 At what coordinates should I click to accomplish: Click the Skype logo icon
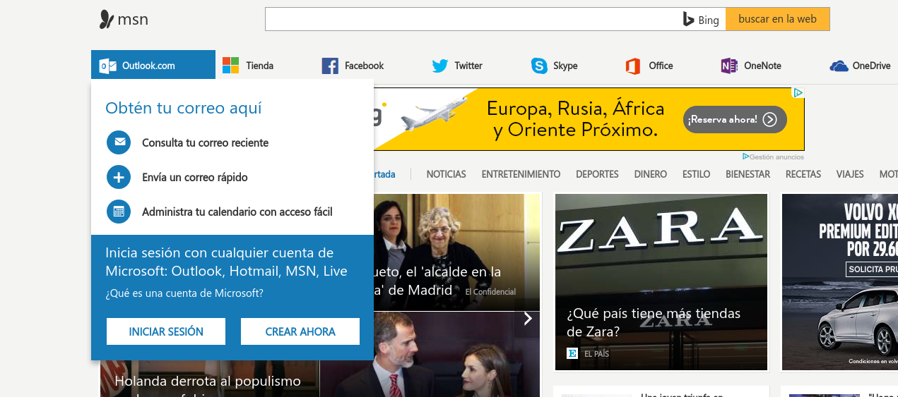pos(539,66)
